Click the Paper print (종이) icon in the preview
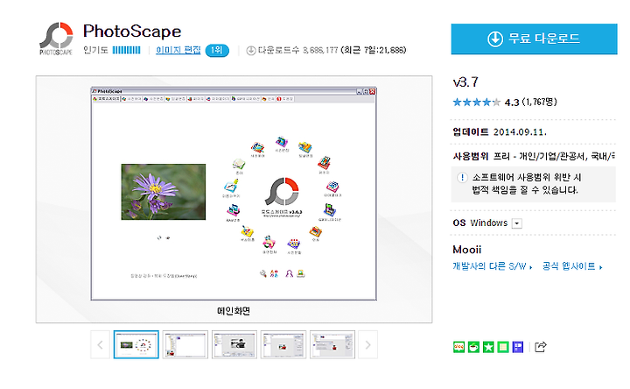This screenshot has width=630, height=389. (x=239, y=164)
